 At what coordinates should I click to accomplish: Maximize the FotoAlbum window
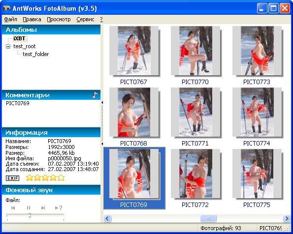click(273, 8)
